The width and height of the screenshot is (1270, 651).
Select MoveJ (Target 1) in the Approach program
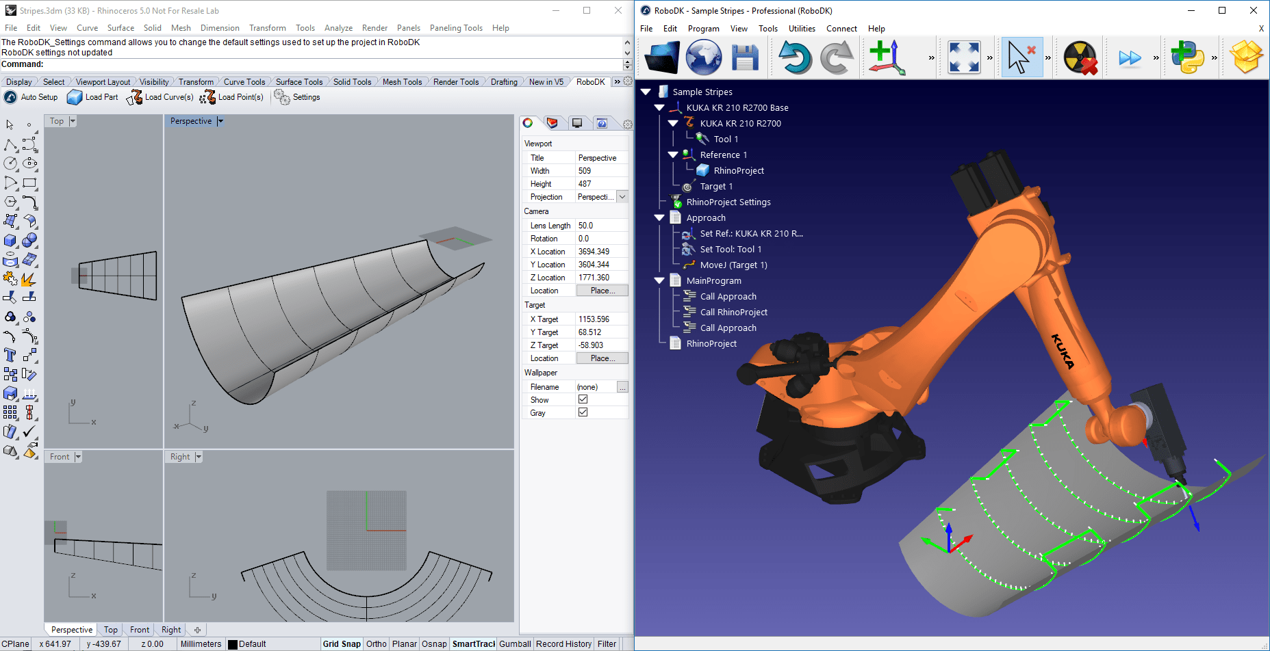pos(733,265)
